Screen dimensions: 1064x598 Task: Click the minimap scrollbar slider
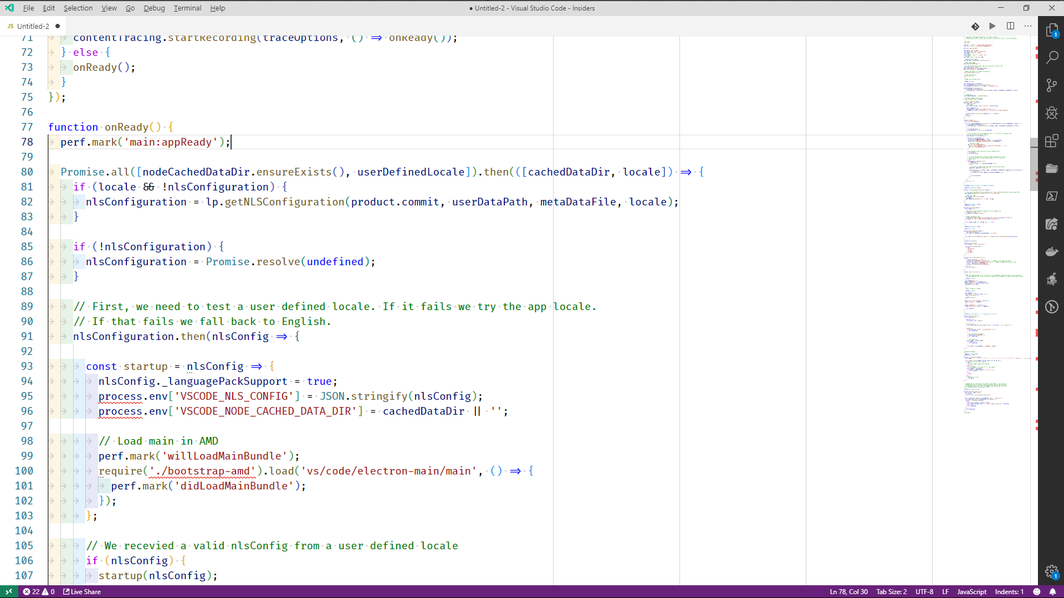pos(1034,164)
